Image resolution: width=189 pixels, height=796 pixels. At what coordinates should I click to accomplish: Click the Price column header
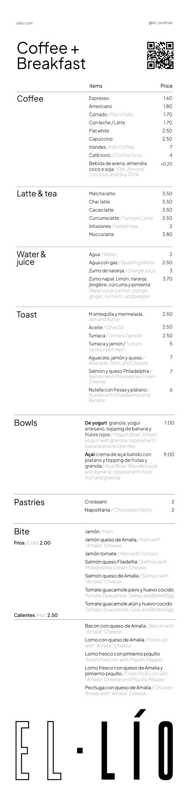[x=166, y=86]
